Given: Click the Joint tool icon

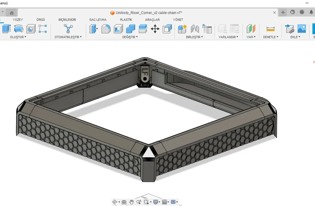Looking at the screenshot, I should [x=195, y=29].
